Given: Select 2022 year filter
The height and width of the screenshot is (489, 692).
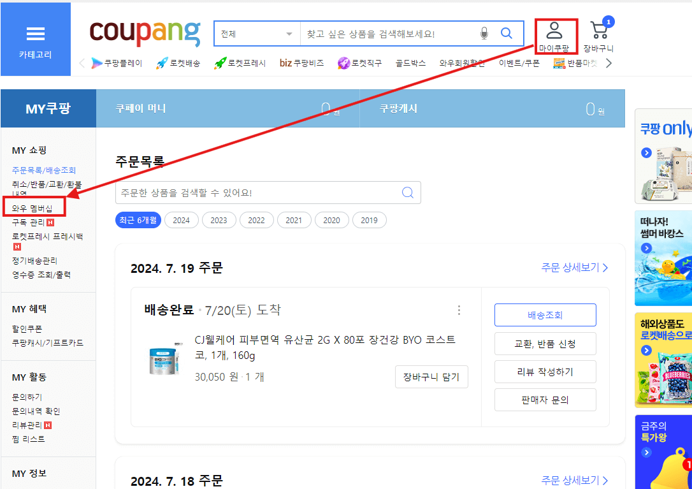Looking at the screenshot, I should click(256, 220).
